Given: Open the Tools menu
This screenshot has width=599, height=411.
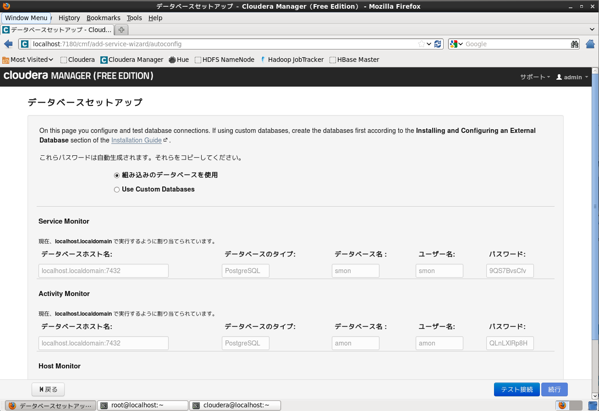Looking at the screenshot, I should (134, 18).
